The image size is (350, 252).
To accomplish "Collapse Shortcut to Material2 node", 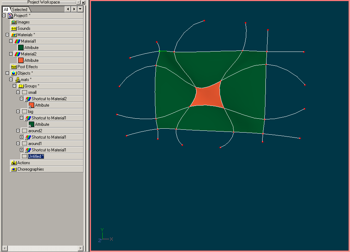I will (22, 99).
